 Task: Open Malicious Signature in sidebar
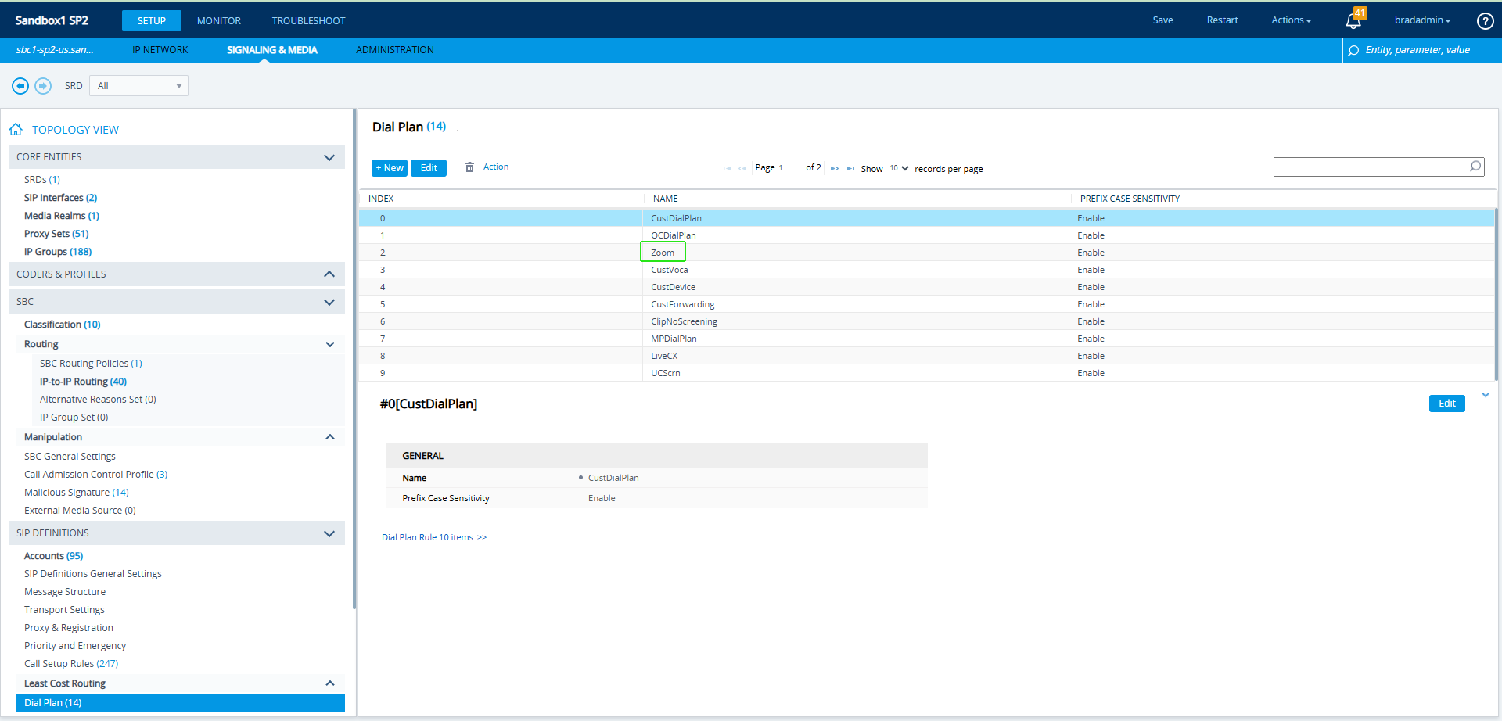pyautogui.click(x=77, y=493)
